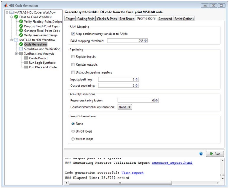The image size is (229, 188).
Task: Click the Resource sharing factor value field
Action: pyautogui.click(x=136, y=100)
